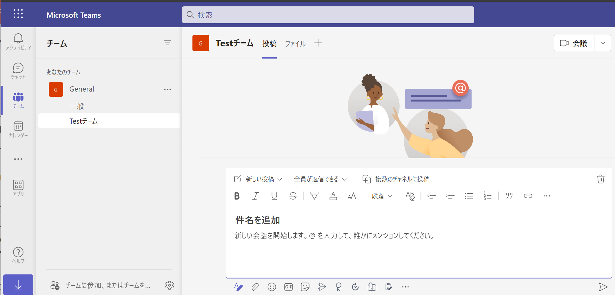This screenshot has width=615, height=295.
Task: Toggle strikethrough formatting
Action: coord(293,196)
